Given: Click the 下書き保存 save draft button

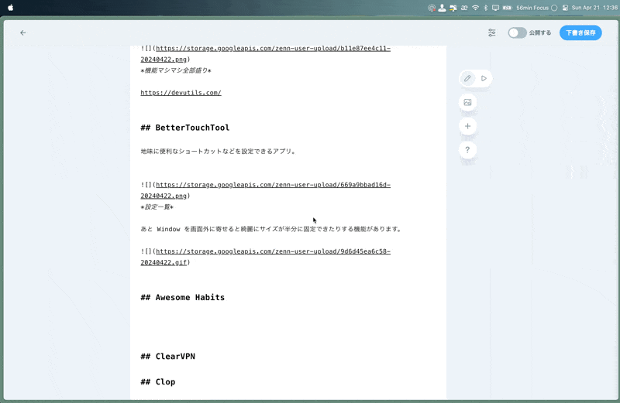Looking at the screenshot, I should coord(580,32).
